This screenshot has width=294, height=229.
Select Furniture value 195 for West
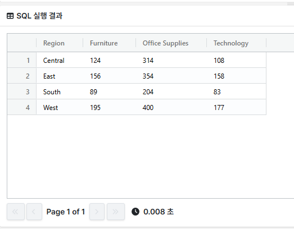pyautogui.click(x=109, y=107)
